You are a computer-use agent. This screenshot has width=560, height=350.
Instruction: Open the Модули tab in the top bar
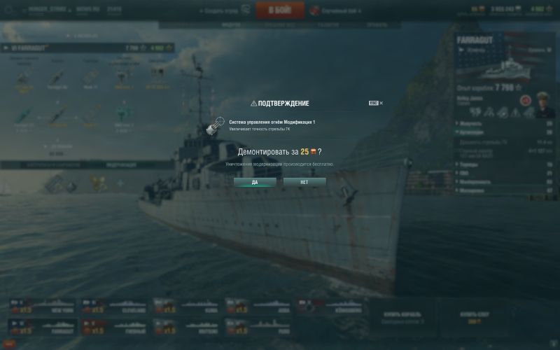[x=231, y=25]
